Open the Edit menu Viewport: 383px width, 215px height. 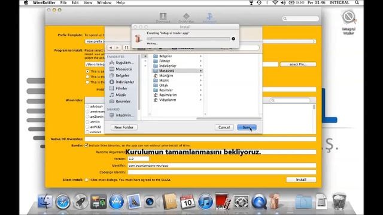tap(75, 2)
